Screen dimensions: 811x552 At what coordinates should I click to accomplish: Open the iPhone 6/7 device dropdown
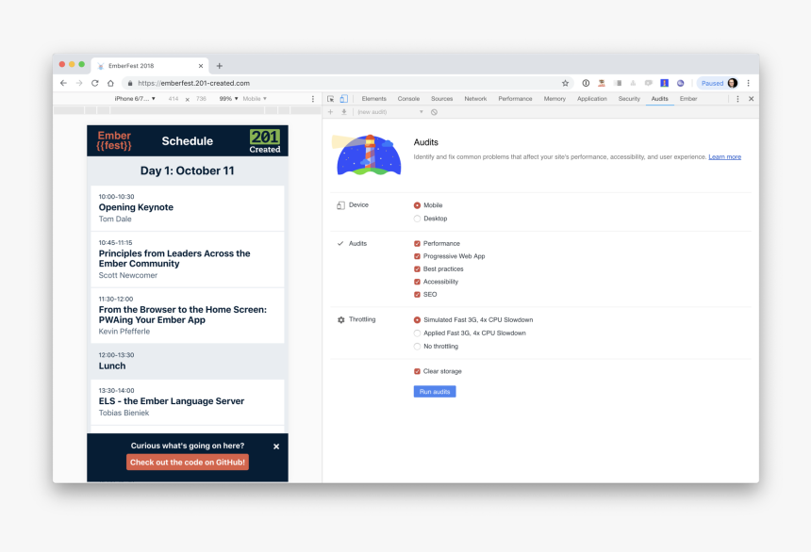point(135,99)
